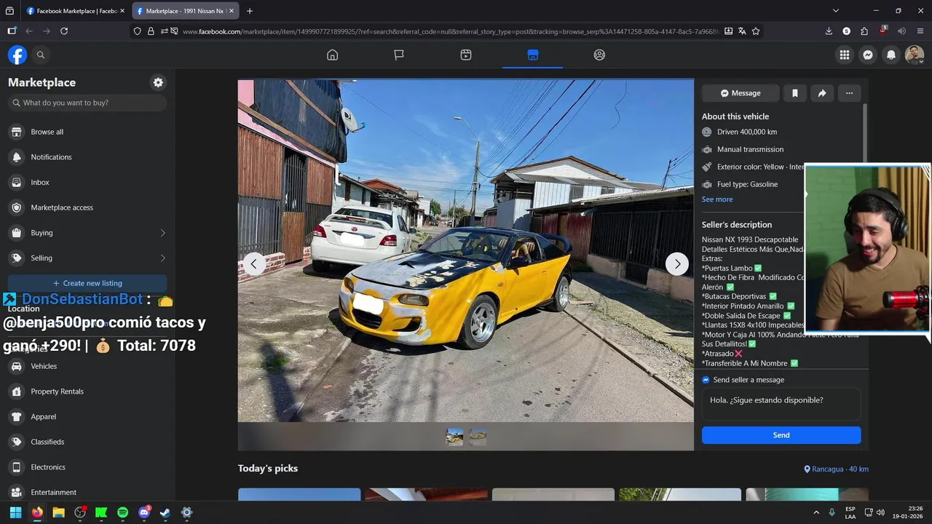Open the Video tab icon

coord(466,55)
